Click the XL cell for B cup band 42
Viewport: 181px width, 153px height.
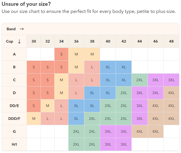pyautogui.click(x=124, y=67)
